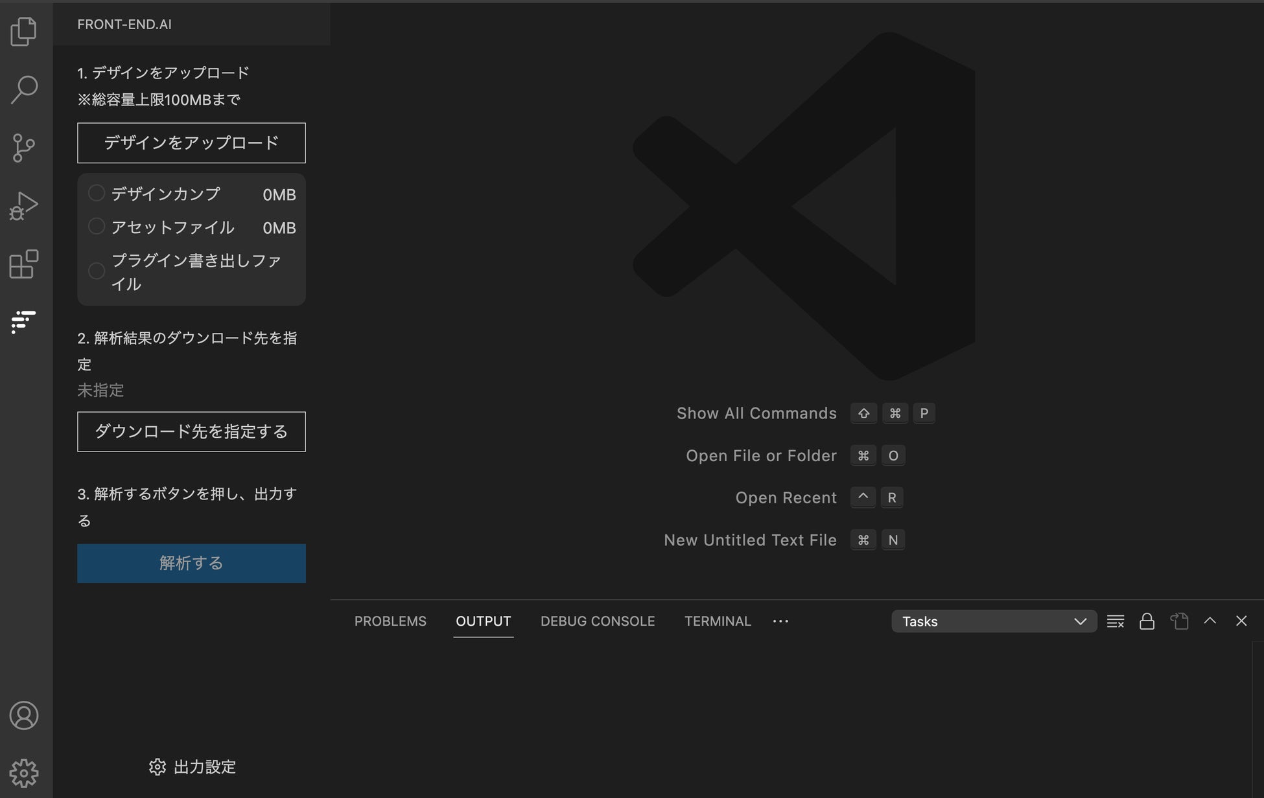Open the Search view icon

(24, 89)
